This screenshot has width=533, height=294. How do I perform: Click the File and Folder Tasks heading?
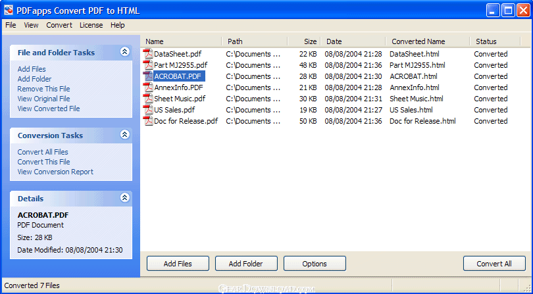(56, 53)
